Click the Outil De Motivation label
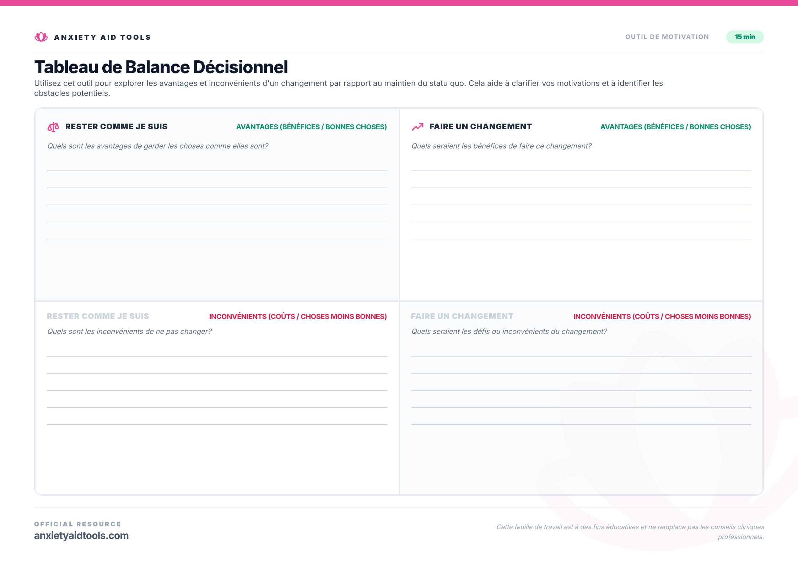 (667, 37)
